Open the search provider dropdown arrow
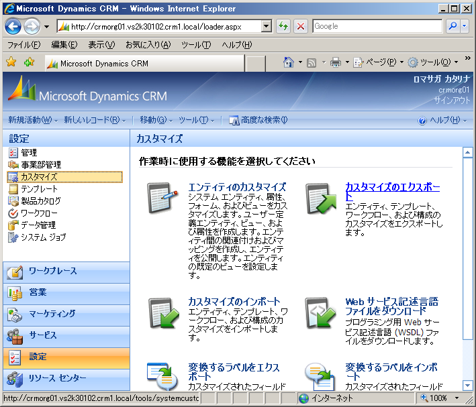 coord(465,26)
